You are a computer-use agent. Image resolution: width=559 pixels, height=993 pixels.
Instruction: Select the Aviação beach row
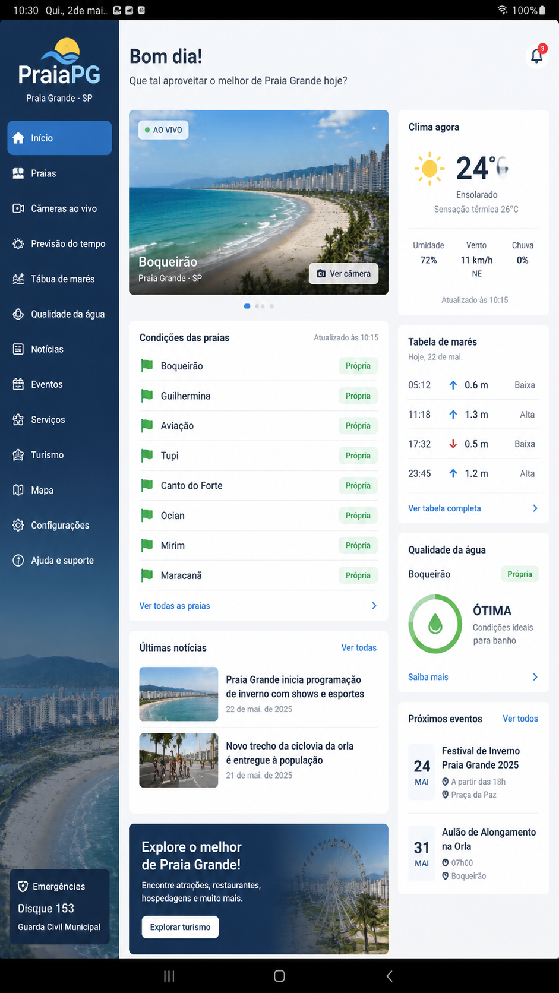258,426
